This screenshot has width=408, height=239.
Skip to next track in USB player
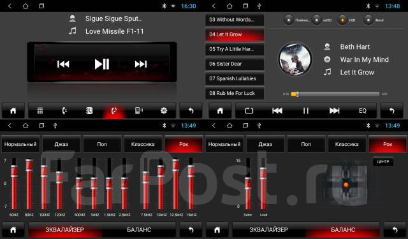pyautogui.click(x=334, y=111)
